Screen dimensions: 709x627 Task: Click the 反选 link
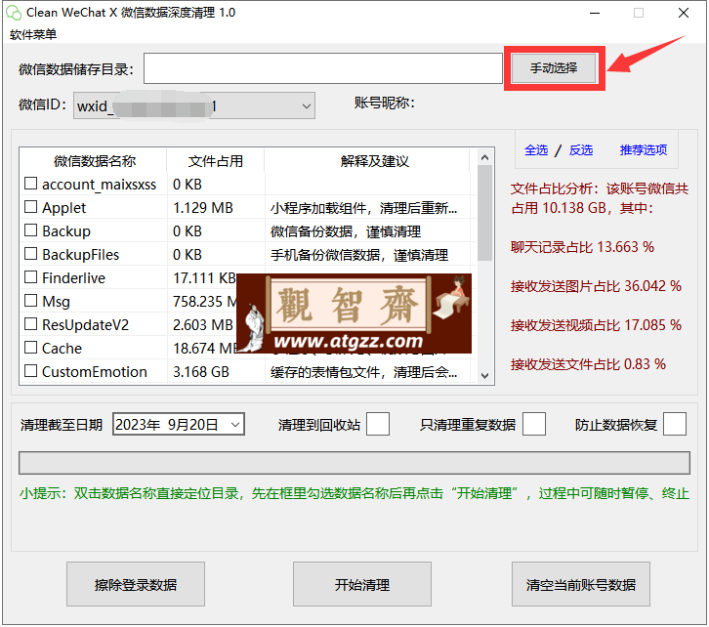coord(581,149)
